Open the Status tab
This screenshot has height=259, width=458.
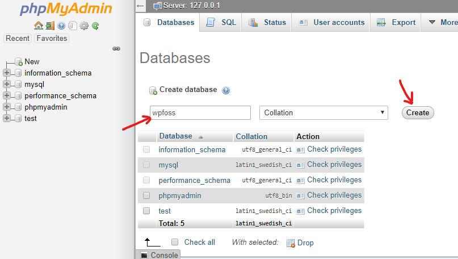tap(267, 22)
